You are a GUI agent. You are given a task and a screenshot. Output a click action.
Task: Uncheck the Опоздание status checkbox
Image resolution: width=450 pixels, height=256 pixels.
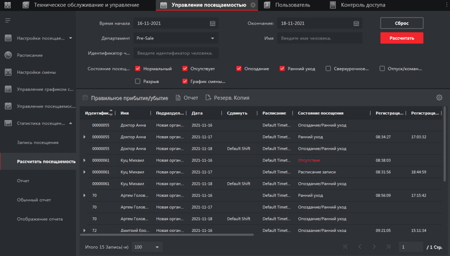239,69
